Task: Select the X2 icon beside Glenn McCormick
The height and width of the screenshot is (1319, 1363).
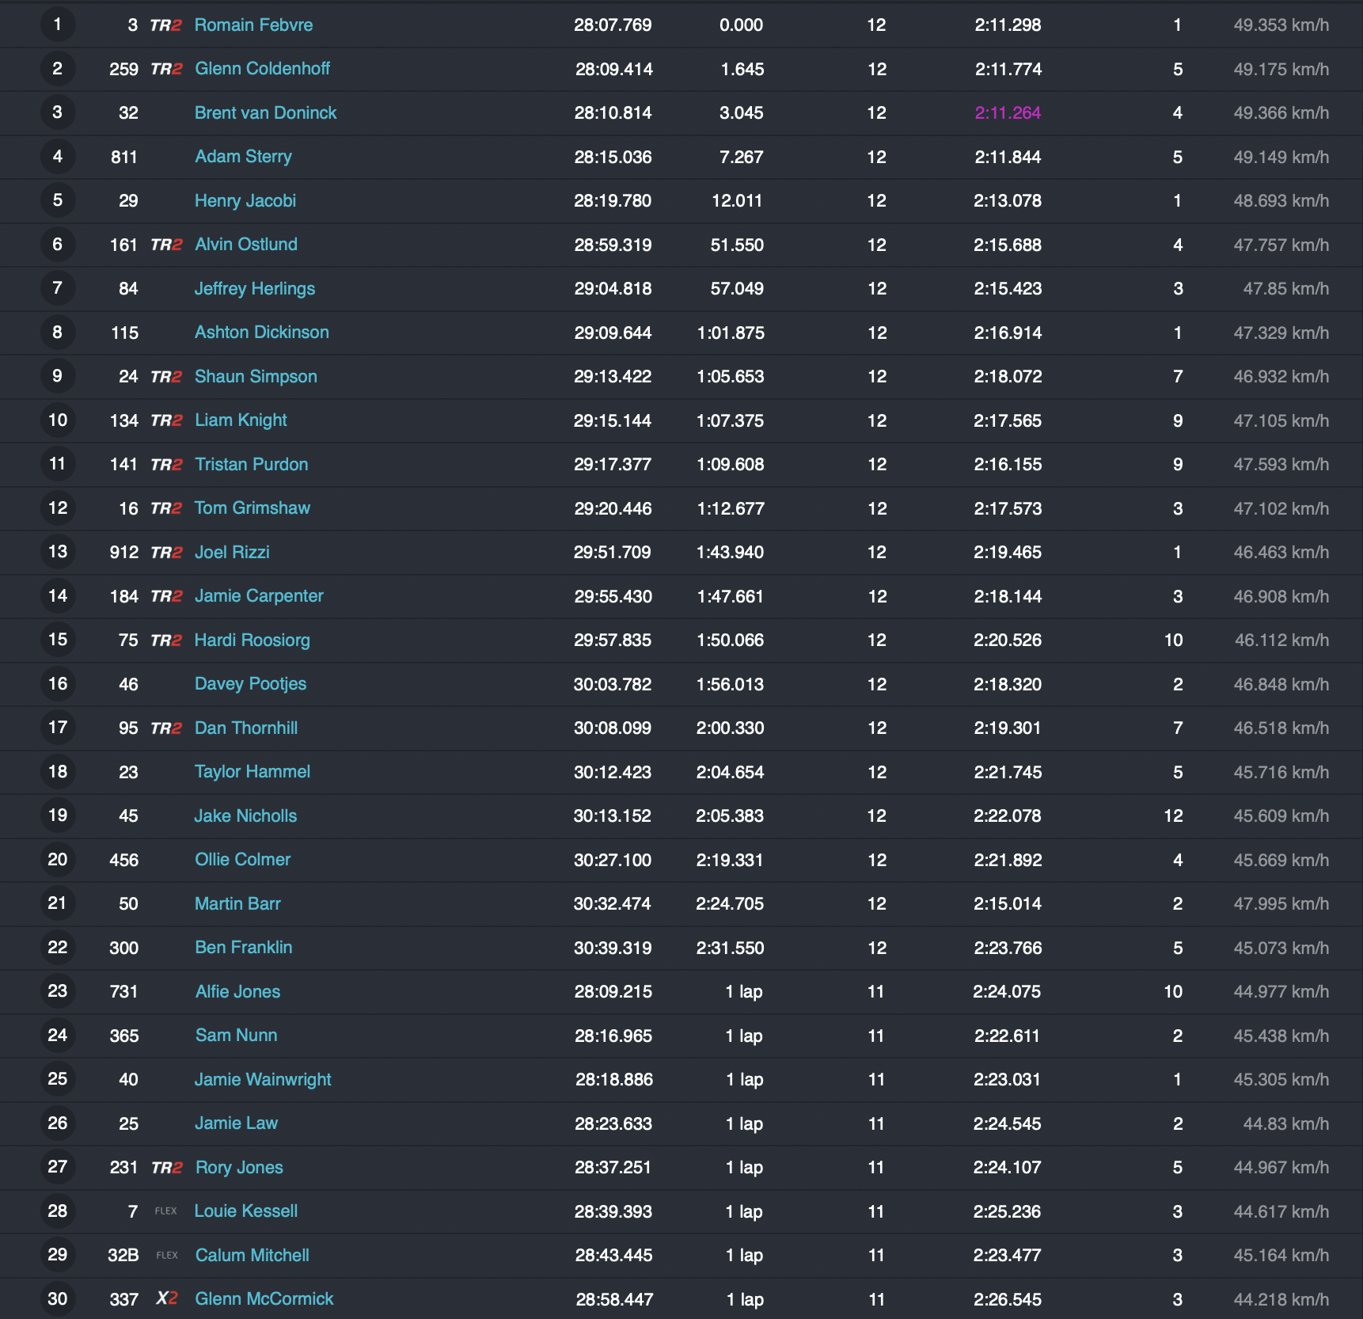Action: [167, 1298]
